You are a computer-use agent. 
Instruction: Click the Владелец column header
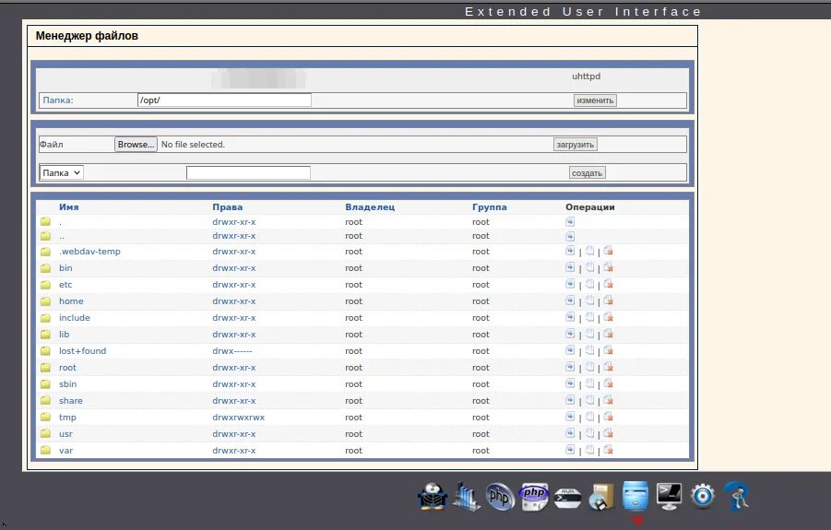click(x=370, y=207)
